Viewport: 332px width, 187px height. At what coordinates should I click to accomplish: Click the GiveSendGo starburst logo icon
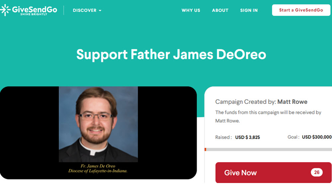5,10
